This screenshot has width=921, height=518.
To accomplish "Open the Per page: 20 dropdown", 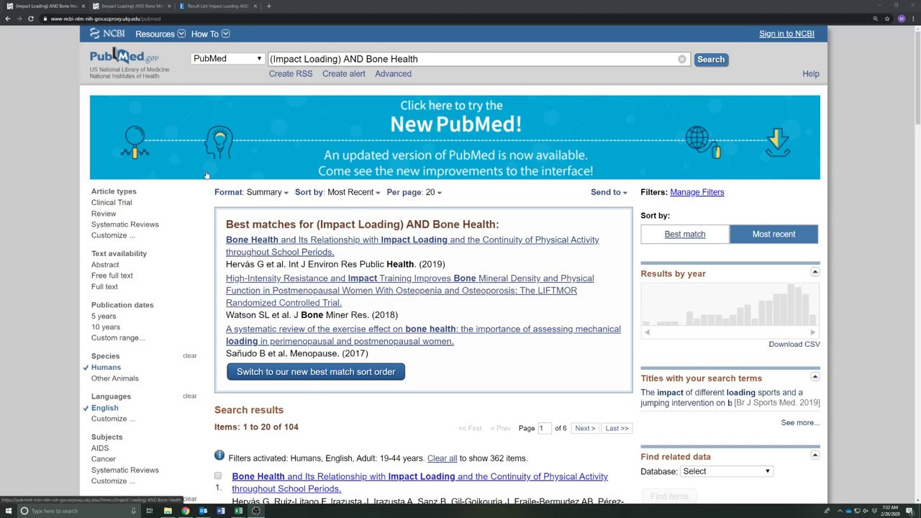I will (x=414, y=192).
